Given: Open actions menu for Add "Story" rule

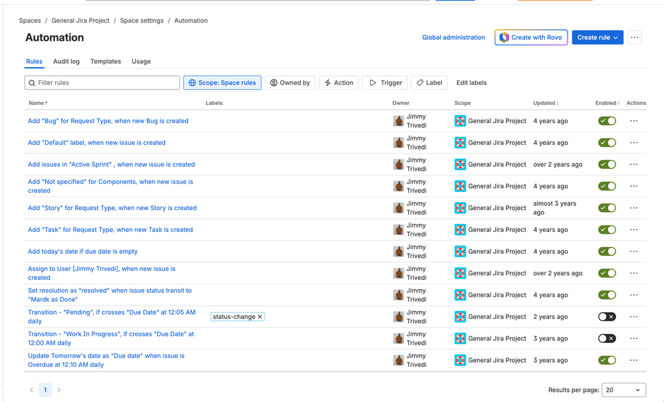Looking at the screenshot, I should click(x=633, y=208).
